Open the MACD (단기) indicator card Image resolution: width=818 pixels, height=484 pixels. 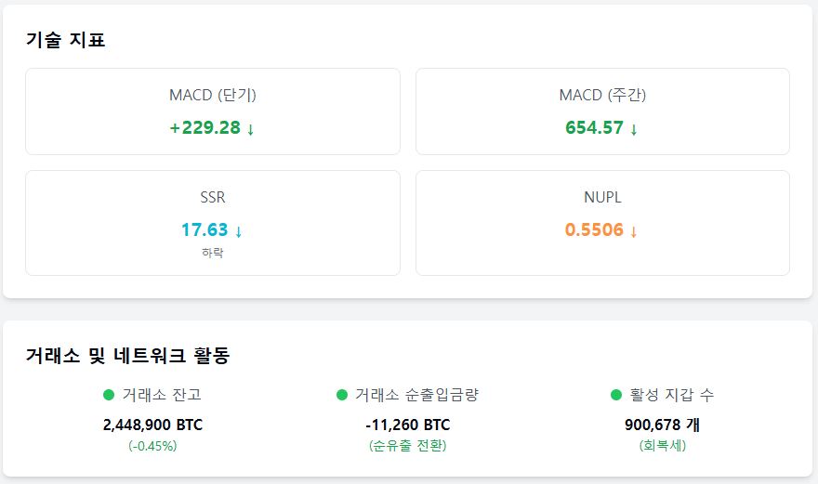click(x=213, y=111)
